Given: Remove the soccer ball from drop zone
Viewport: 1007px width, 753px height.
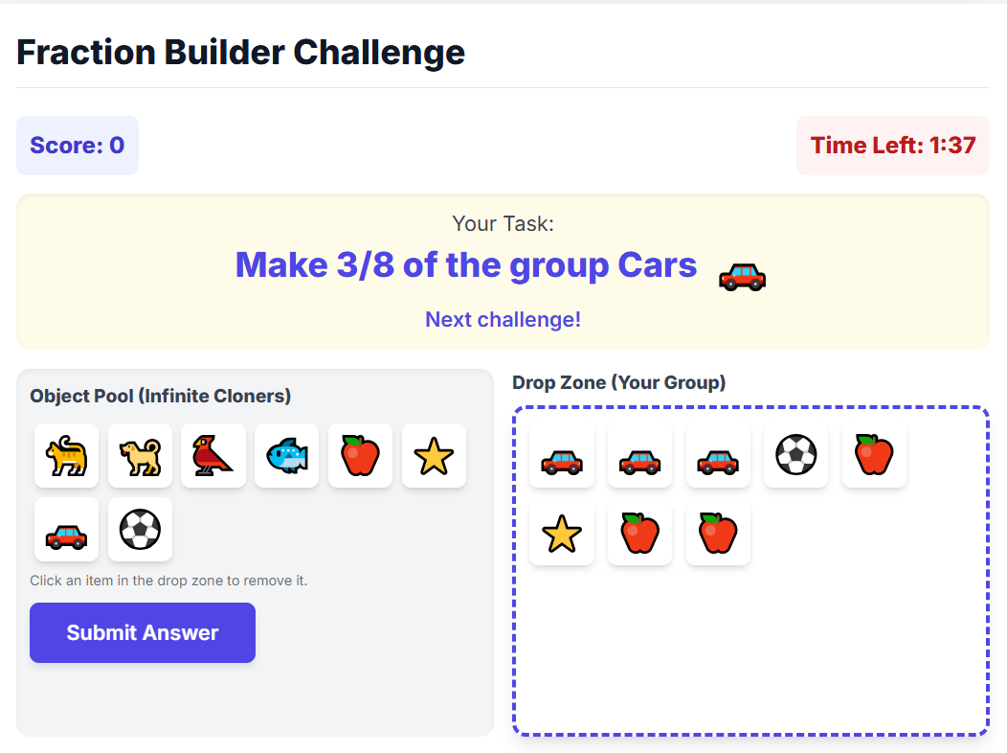Looking at the screenshot, I should 796,456.
